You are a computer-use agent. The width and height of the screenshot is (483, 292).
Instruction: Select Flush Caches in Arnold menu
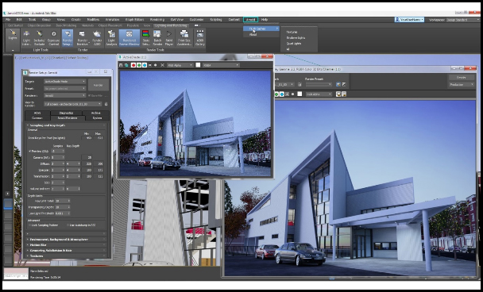point(261,29)
